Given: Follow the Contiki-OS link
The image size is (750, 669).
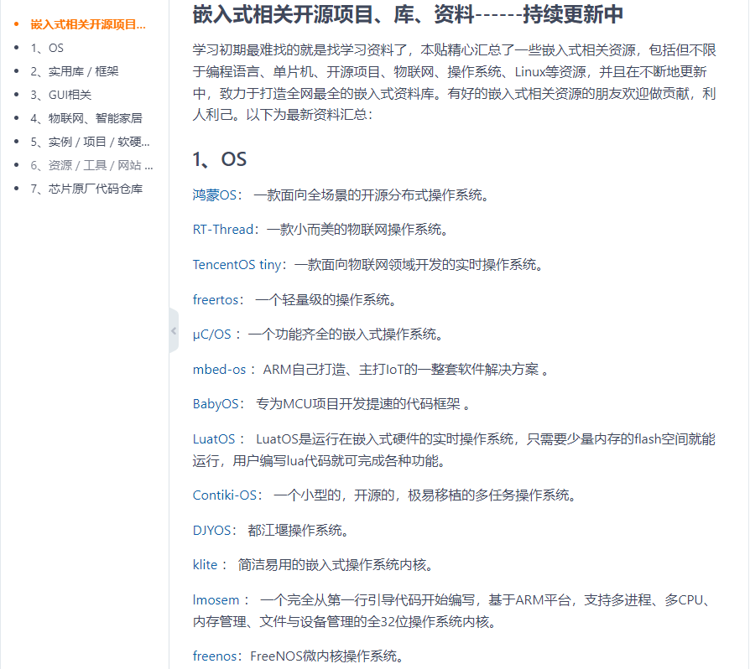Looking at the screenshot, I should 225,495.
